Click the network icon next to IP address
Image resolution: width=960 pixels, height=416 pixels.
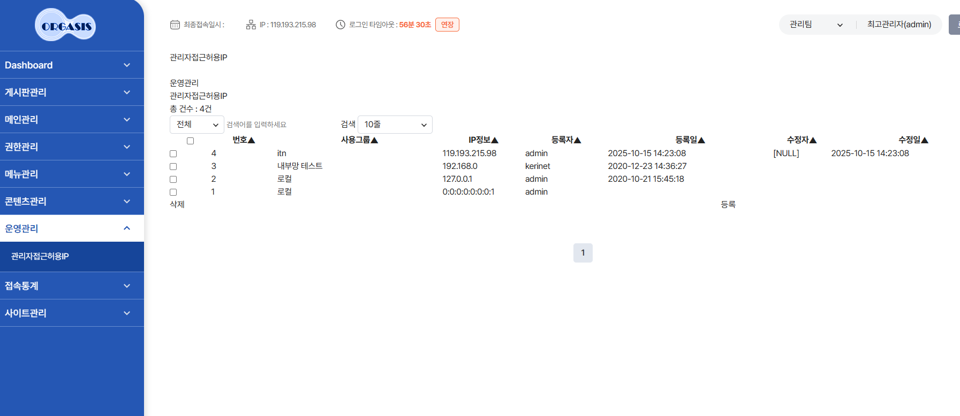(x=251, y=25)
